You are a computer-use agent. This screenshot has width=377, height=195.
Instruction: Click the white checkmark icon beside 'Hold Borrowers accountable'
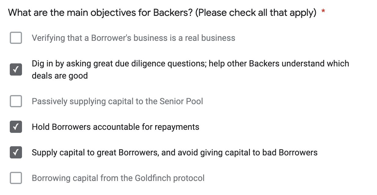[16, 127]
